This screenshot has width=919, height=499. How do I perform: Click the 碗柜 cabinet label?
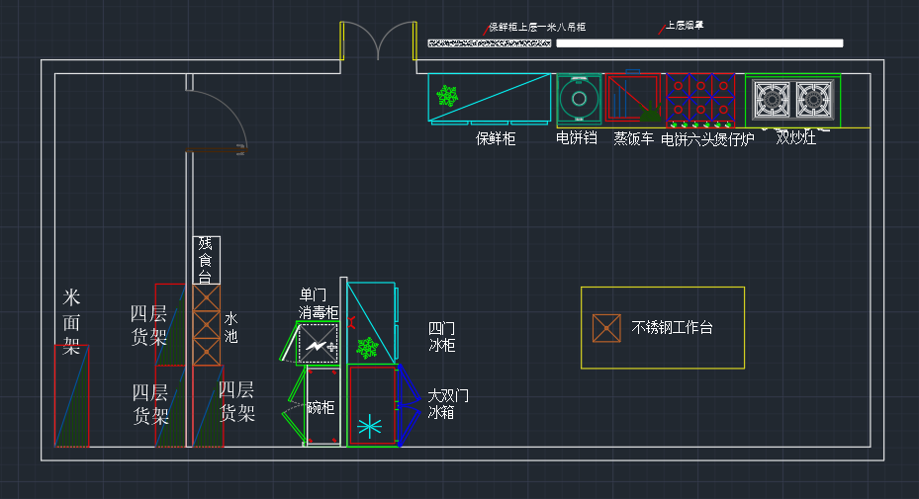(x=321, y=407)
